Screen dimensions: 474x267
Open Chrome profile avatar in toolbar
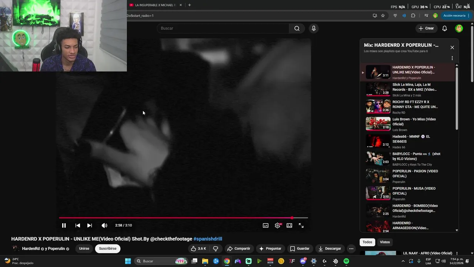tap(435, 16)
